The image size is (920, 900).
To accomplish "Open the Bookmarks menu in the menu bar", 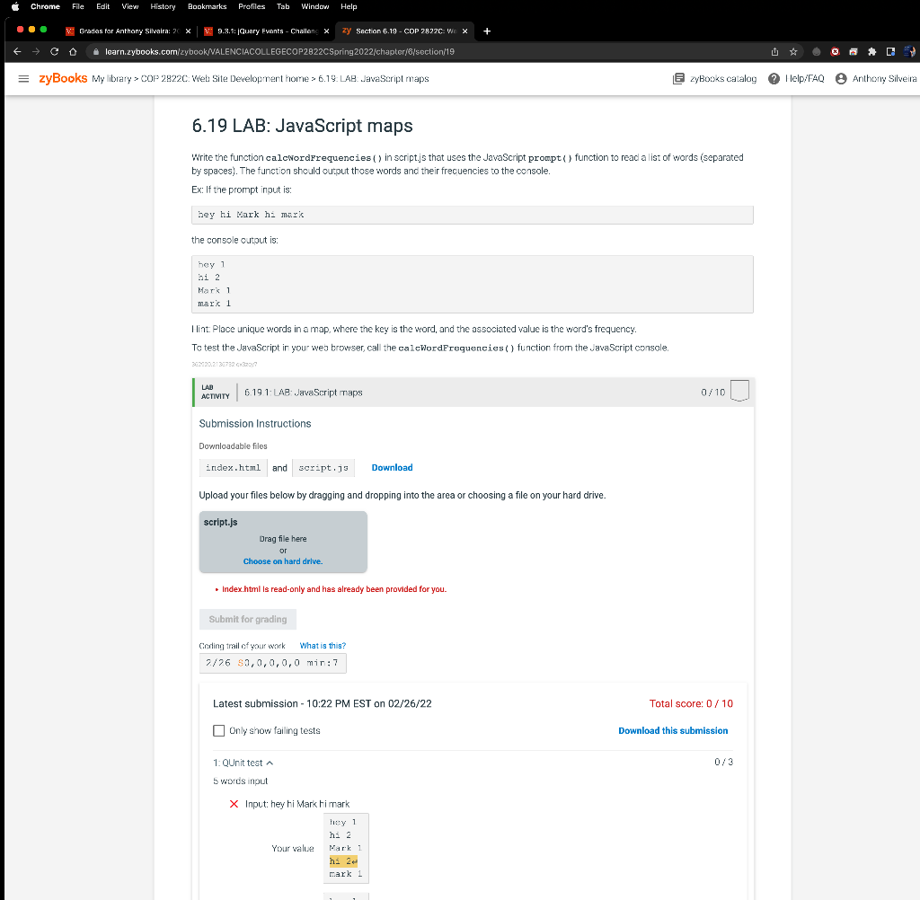I will pyautogui.click(x=207, y=6).
